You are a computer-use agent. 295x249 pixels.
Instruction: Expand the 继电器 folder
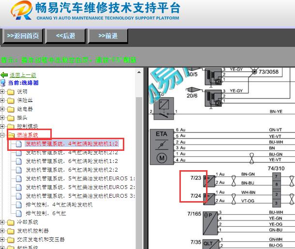click(x=2, y=109)
